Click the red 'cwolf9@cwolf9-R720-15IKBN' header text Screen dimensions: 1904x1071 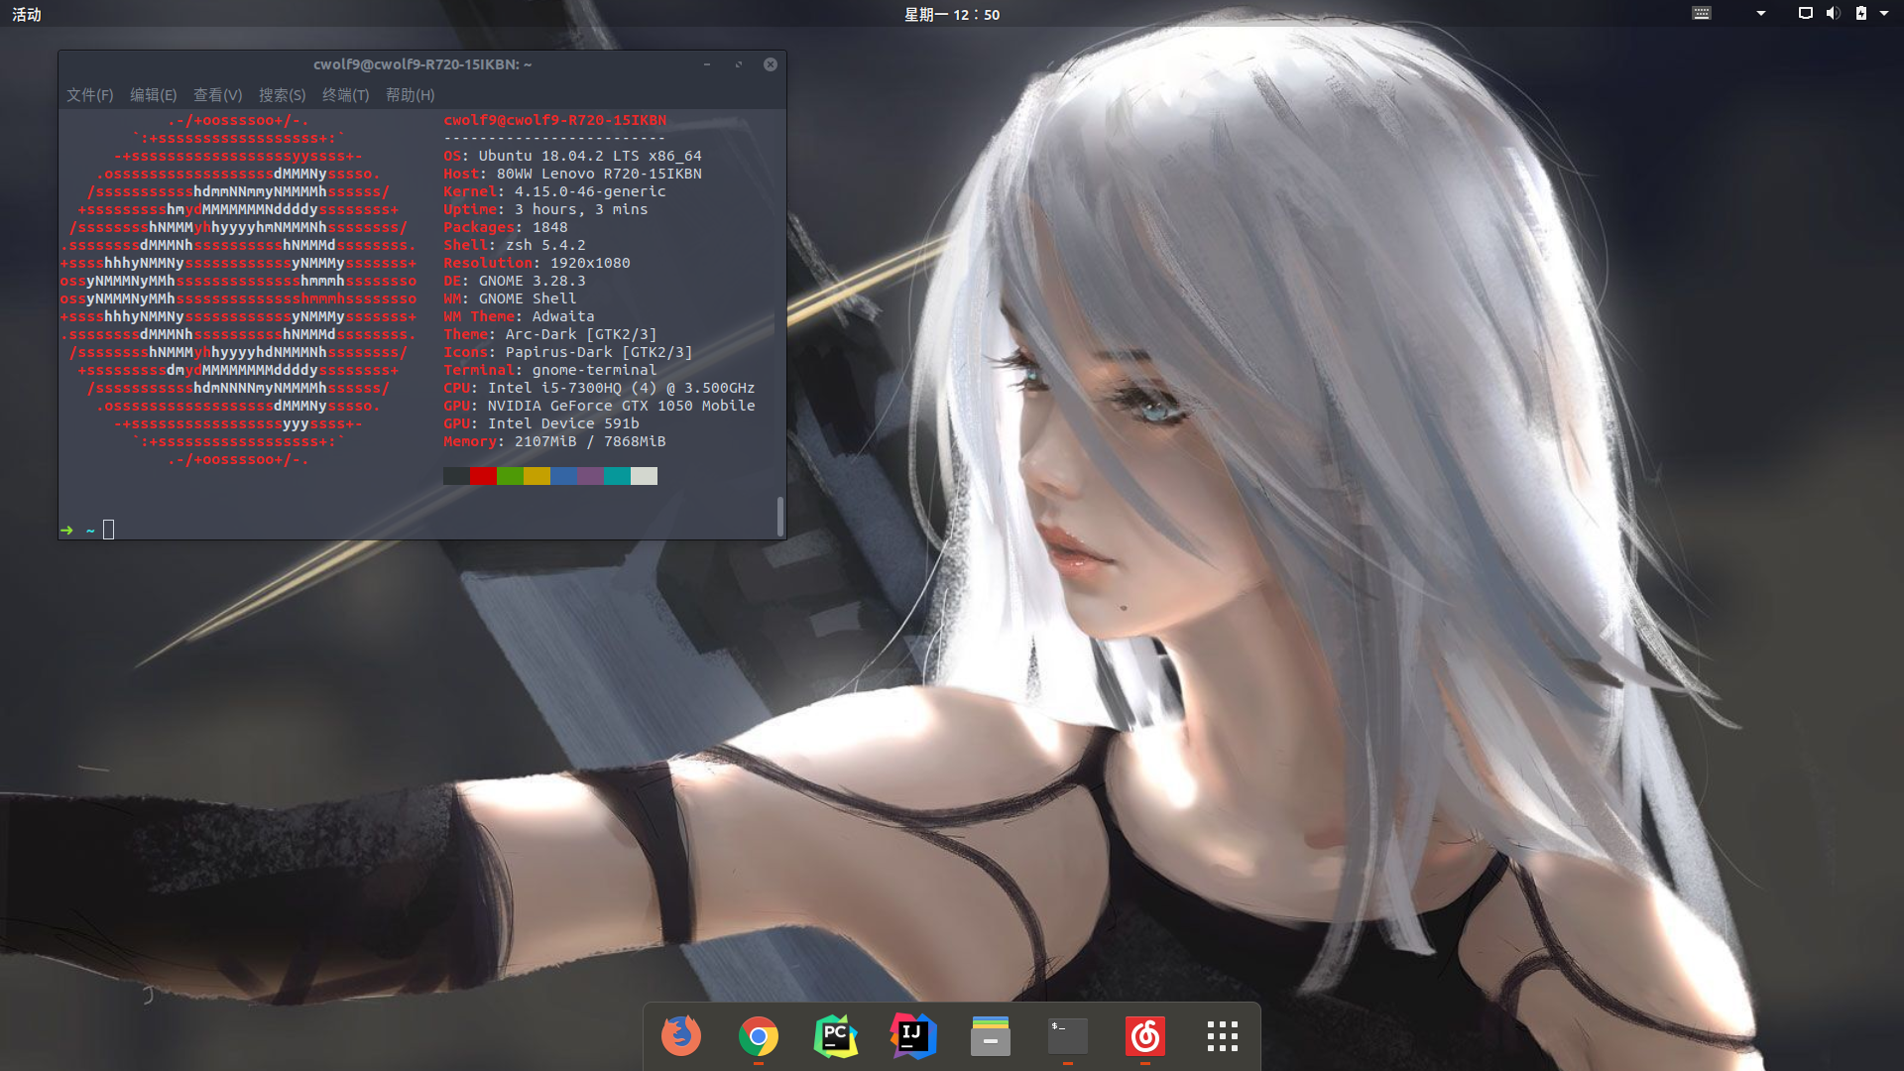[x=555, y=120]
